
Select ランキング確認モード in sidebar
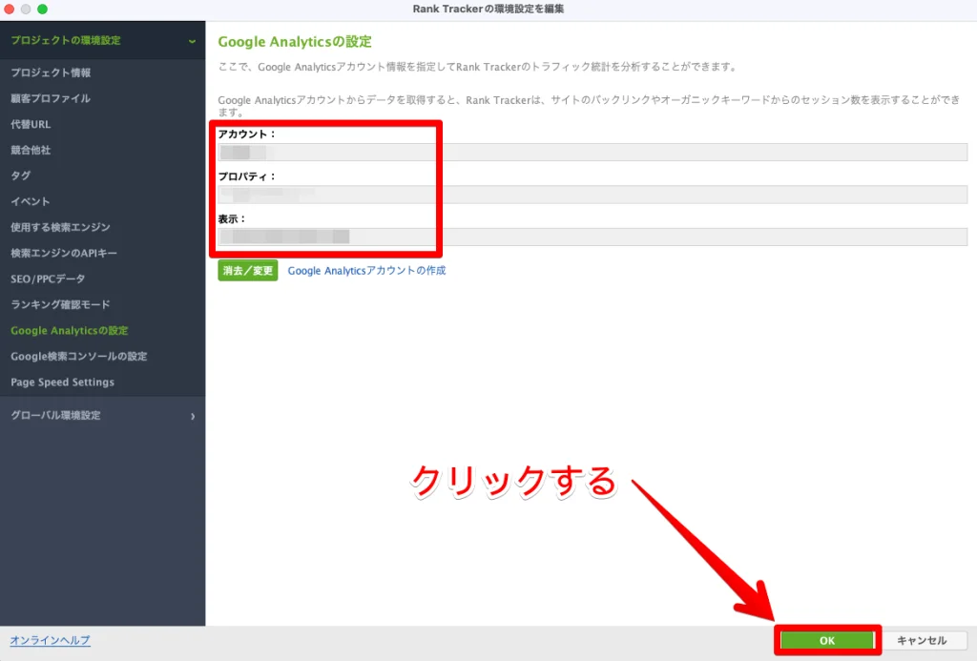pyautogui.click(x=60, y=304)
